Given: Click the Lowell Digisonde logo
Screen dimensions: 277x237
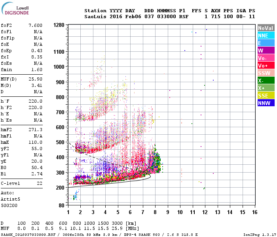Looking at the screenshot, I should pos(15,8).
